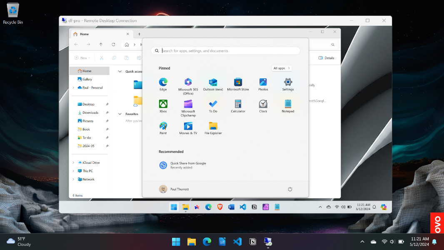Viewport: 444px width, 250px height.
Task: Open Visual Studio Code on remote taskbar
Action: 243,207
